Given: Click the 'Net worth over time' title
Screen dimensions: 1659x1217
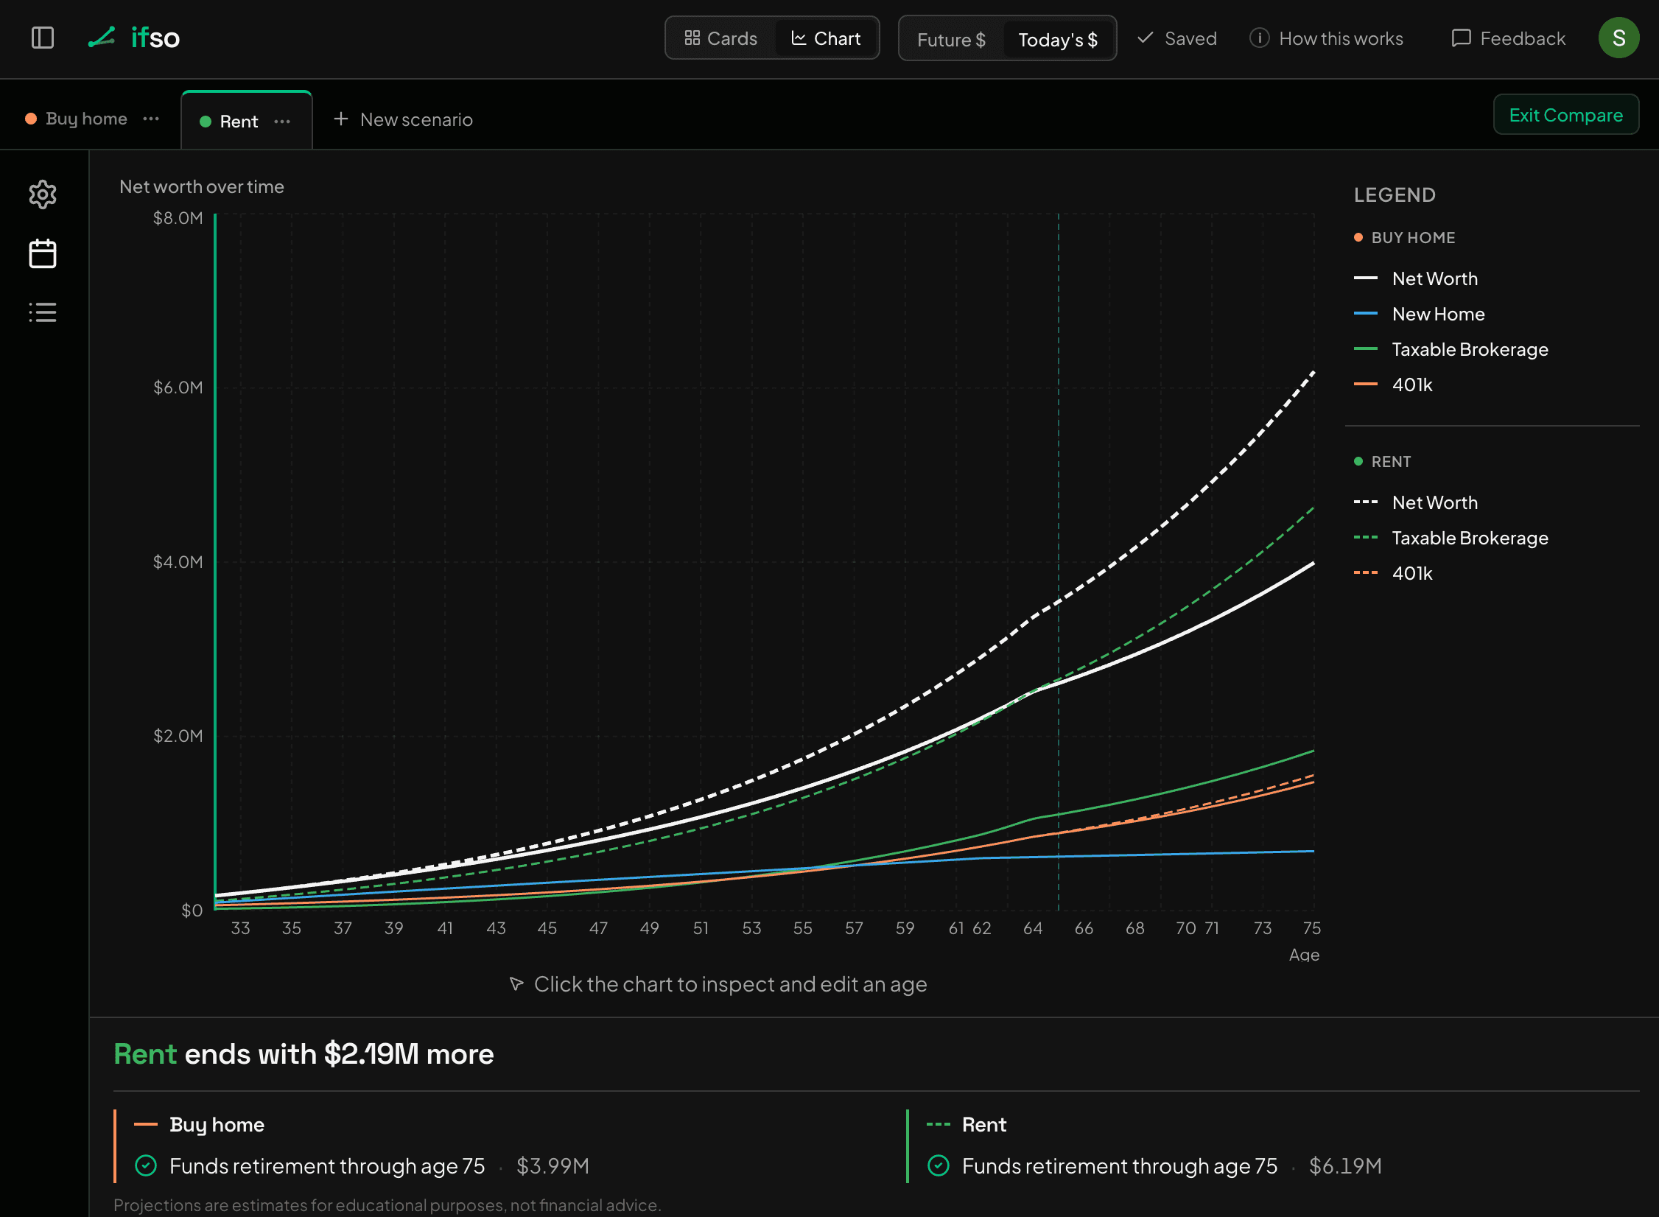Looking at the screenshot, I should pyautogui.click(x=202, y=187).
